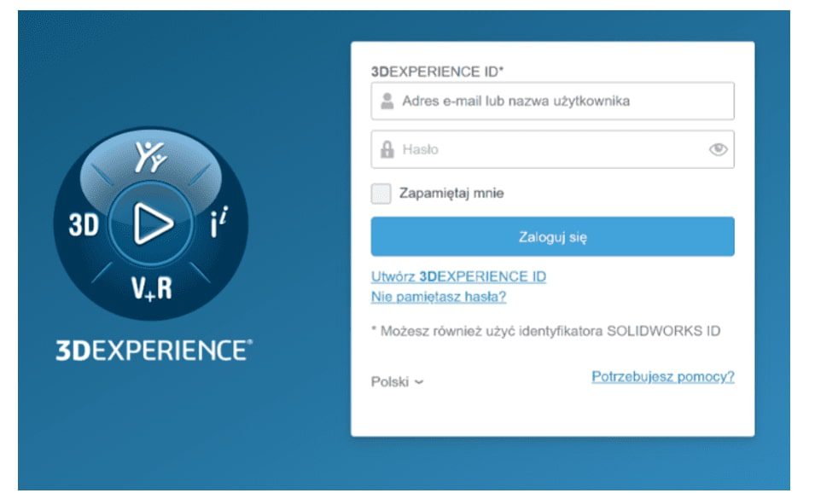Viewport: 815px width, 493px height.
Task: Click the play triangle in the compass
Action: point(152,224)
